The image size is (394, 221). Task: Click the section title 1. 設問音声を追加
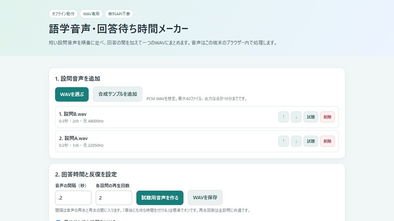coord(78,79)
